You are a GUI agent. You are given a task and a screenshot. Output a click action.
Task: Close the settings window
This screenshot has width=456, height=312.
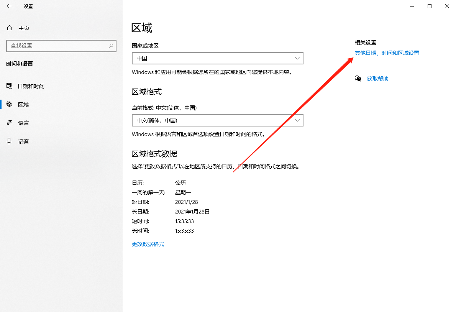[447, 6]
